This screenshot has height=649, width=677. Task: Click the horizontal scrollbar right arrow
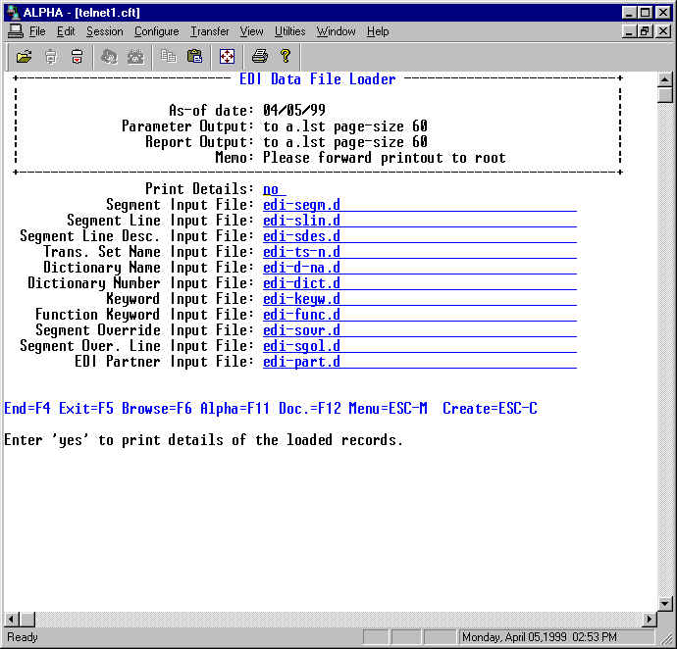point(649,620)
